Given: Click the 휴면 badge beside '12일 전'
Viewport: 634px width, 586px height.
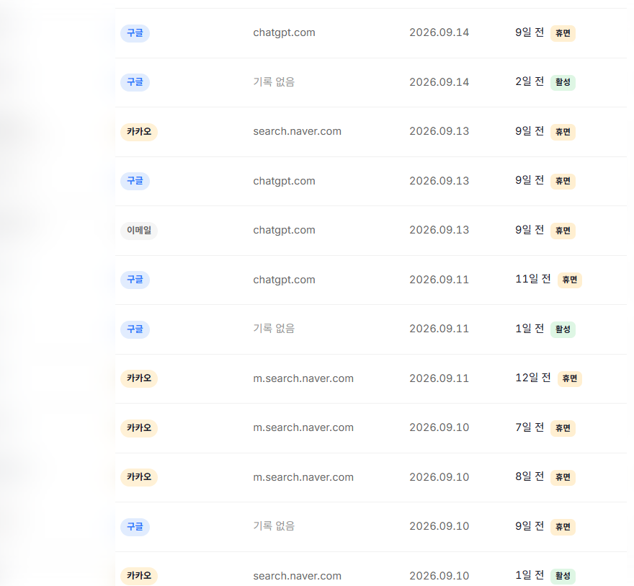Looking at the screenshot, I should [x=570, y=378].
